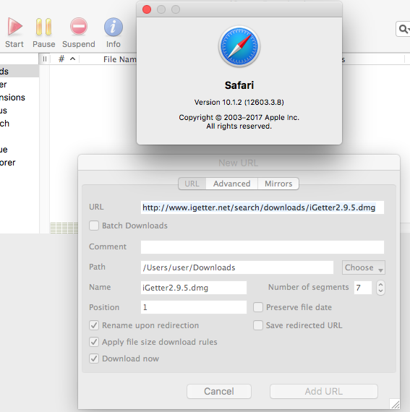Image resolution: width=410 pixels, height=412 pixels.
Task: Open the Choose path dropdown
Action: tap(364, 267)
